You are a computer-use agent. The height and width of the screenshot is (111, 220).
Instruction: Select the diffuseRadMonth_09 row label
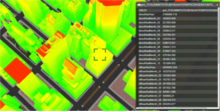click(x=150, y=104)
